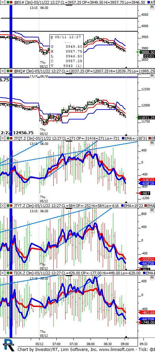The width and height of the screenshot is (155, 352).
Task: Click the -463.69 red value label
Action: click(146, 312)
